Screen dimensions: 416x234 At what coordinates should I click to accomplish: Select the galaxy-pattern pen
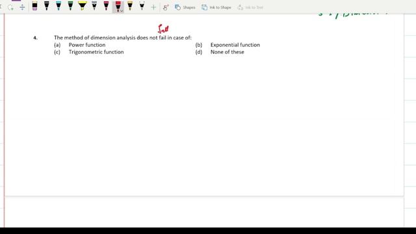(94, 6)
